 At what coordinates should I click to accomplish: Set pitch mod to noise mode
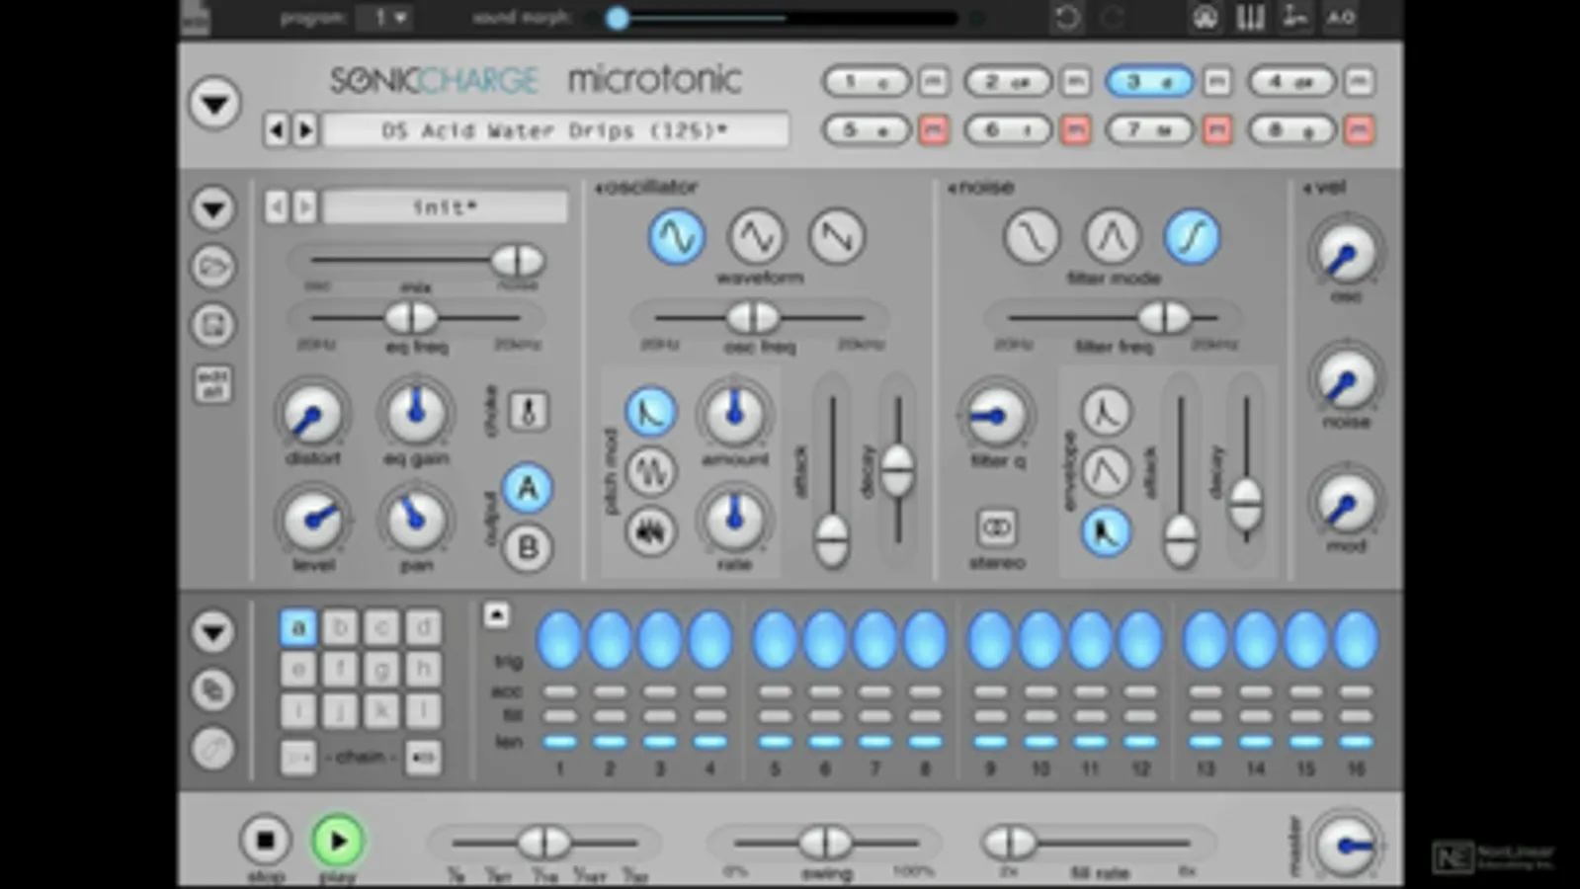tap(650, 530)
